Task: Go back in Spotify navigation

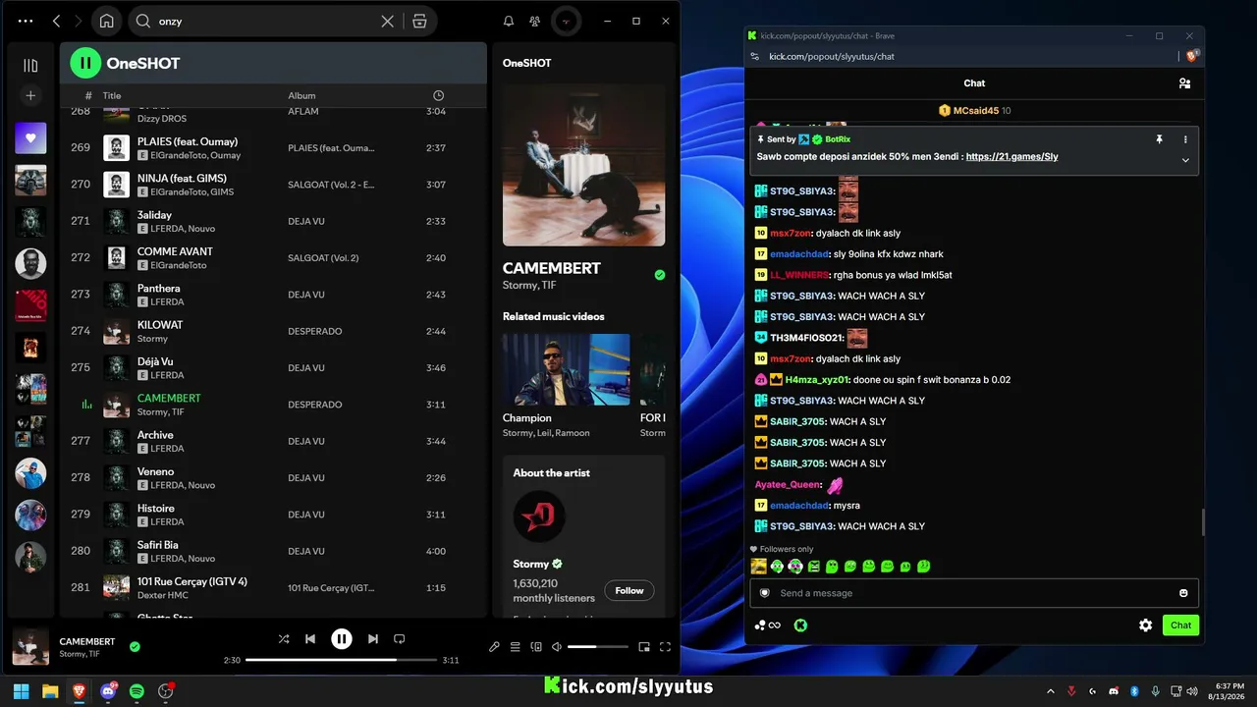Action: click(56, 21)
